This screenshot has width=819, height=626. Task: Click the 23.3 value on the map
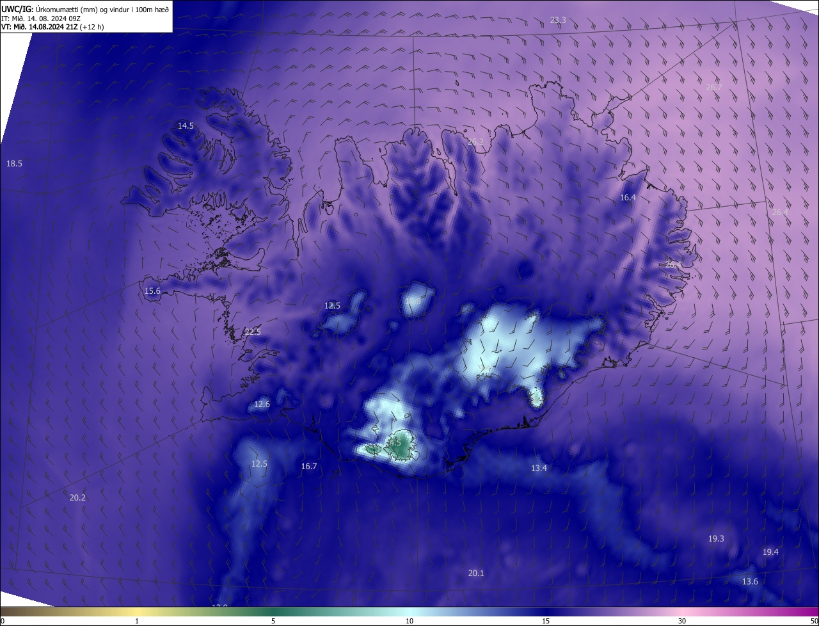pyautogui.click(x=558, y=20)
